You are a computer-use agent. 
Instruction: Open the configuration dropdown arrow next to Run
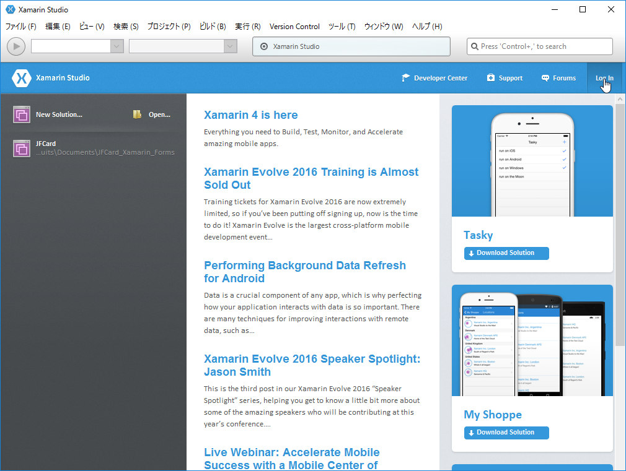pos(117,46)
